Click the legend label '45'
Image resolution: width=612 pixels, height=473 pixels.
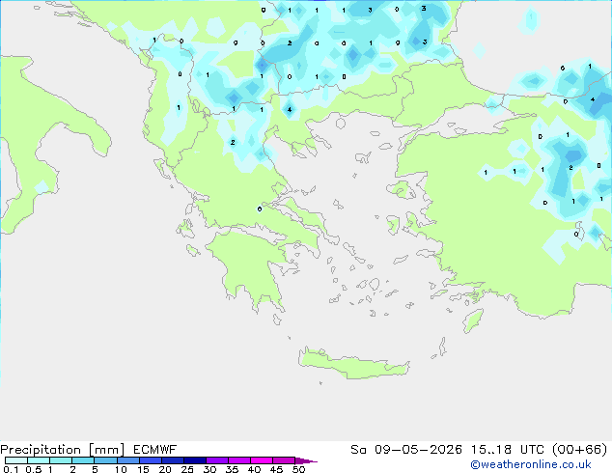[276, 469]
